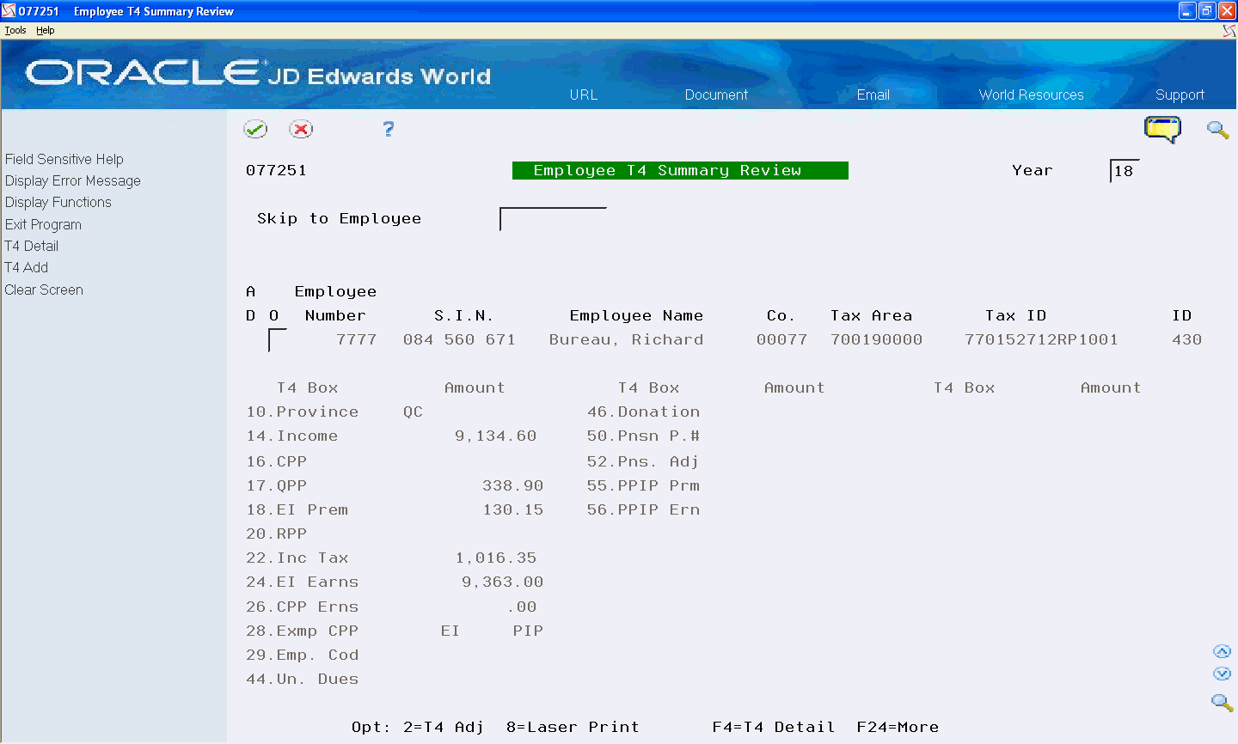The height and width of the screenshot is (744, 1238).
Task: Click the page up arrow icon
Action: 1222,651
